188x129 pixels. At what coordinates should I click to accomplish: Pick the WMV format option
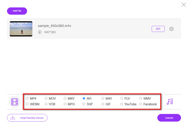coord(141,98)
